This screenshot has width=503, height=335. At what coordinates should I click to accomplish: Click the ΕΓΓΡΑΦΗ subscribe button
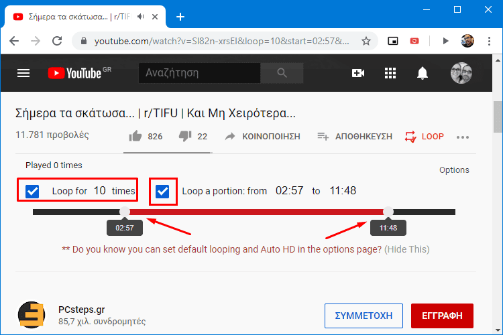[x=442, y=316]
